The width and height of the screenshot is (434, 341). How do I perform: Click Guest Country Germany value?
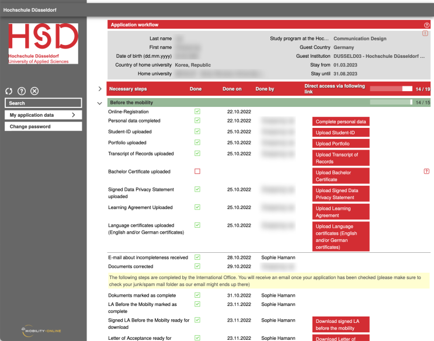343,47
